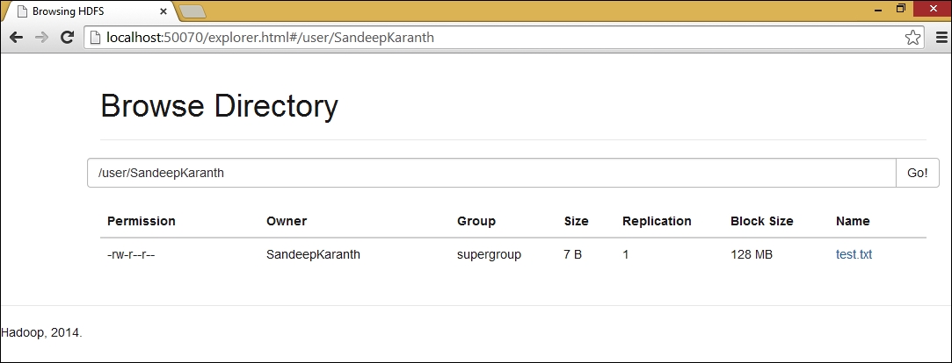Close the Browsing HDFS tab
The image size is (952, 363).
tap(164, 11)
